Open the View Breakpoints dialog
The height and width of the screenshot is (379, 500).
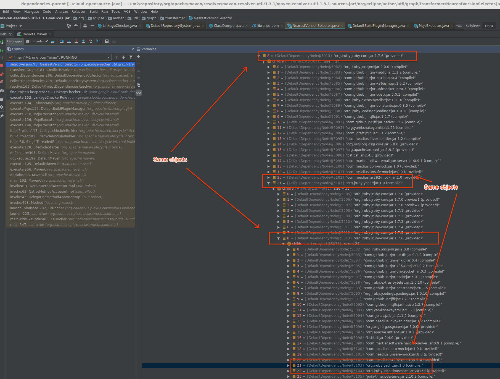pyautogui.click(x=2, y=74)
